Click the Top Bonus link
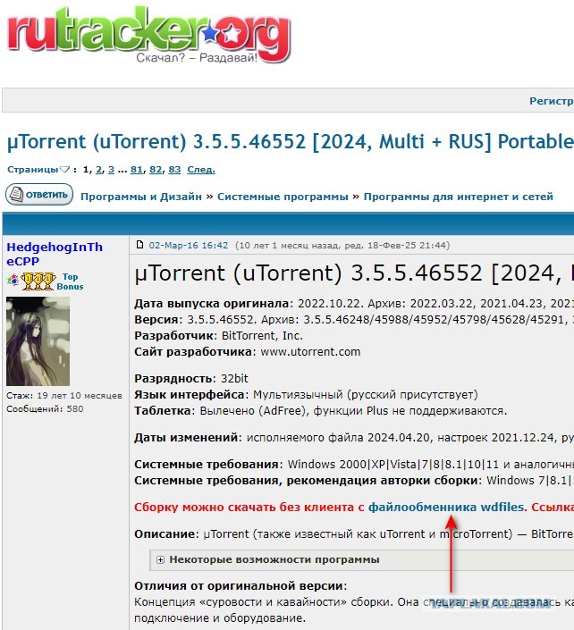 [70, 281]
